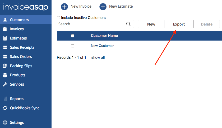Open Settings via the gear icon

tap(5, 122)
